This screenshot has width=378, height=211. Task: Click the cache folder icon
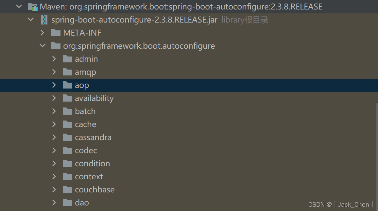67,124
